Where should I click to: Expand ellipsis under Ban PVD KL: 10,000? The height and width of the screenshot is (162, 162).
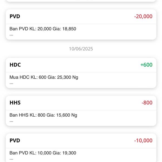pyautogui.click(x=11, y=159)
